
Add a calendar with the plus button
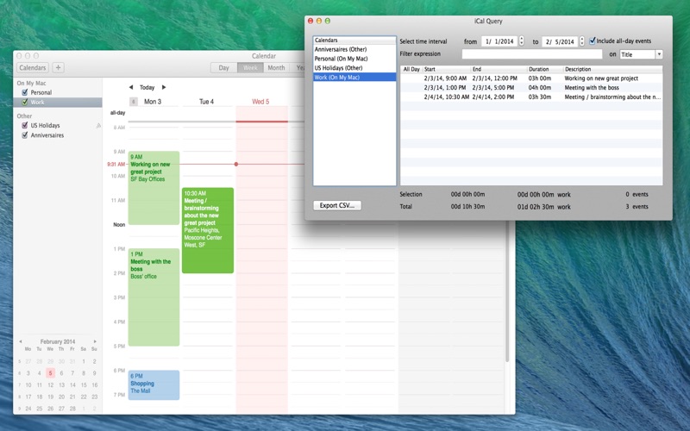[58, 68]
